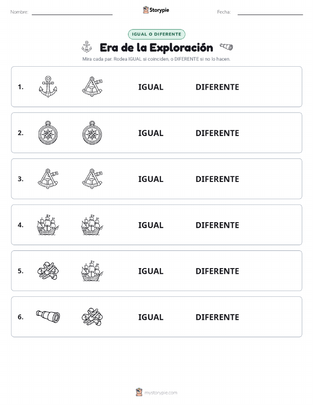
Task: Click the cannonballs icon in row 5
Action: 48,271
